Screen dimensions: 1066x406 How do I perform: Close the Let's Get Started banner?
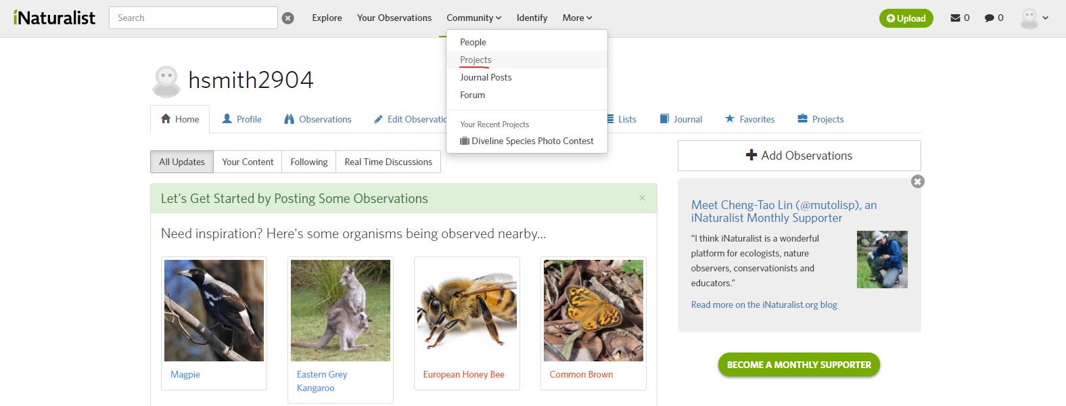(642, 198)
